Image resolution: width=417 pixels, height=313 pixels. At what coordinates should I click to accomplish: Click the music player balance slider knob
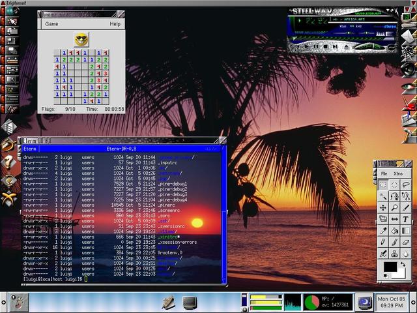pos(367,33)
